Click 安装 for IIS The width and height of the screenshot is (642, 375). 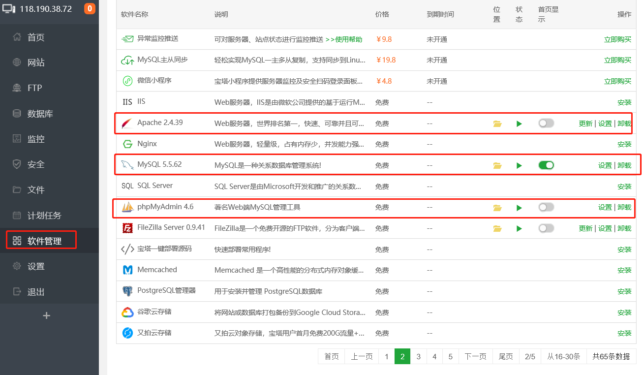(x=624, y=102)
